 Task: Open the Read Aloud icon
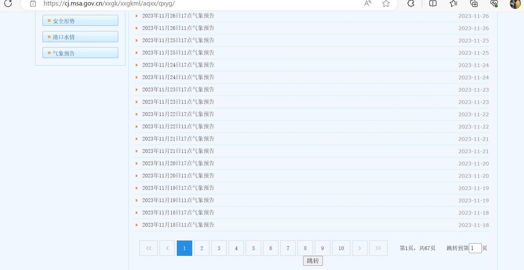coord(368,4)
